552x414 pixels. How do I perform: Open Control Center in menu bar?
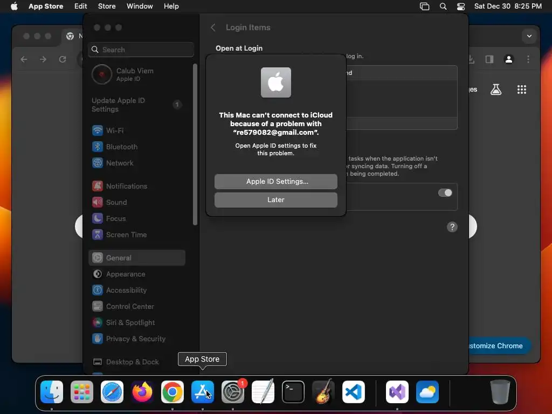point(461,6)
